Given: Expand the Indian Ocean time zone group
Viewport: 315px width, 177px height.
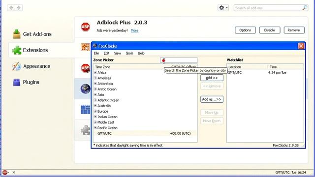Looking at the screenshot, I should coord(95,117).
